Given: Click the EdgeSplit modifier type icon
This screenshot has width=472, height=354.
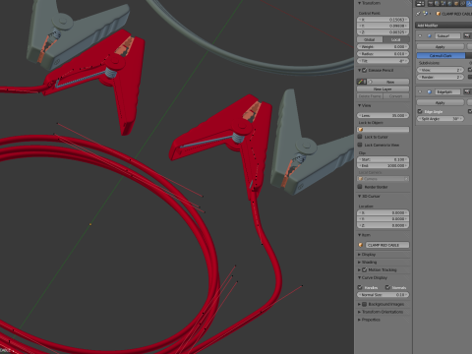Looking at the screenshot, I should tap(430, 91).
